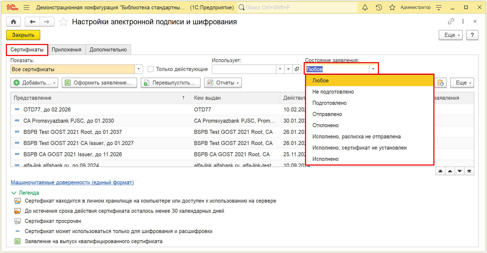Switch to the Сертификаты tab
Viewport: 487px width, 253px height.
coord(27,50)
